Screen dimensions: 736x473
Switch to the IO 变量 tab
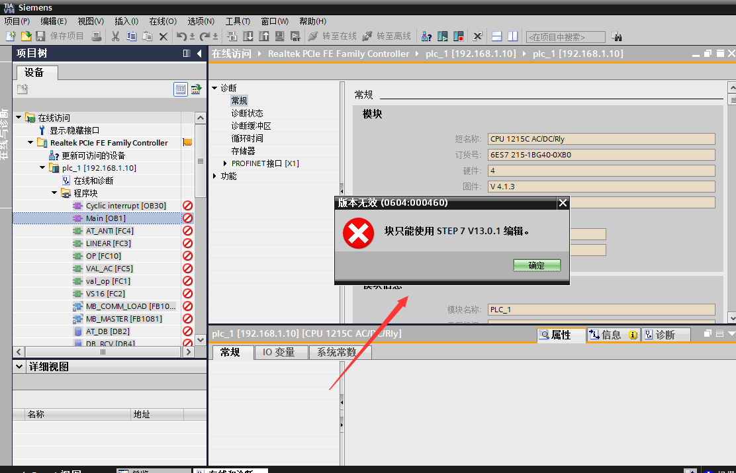[279, 353]
